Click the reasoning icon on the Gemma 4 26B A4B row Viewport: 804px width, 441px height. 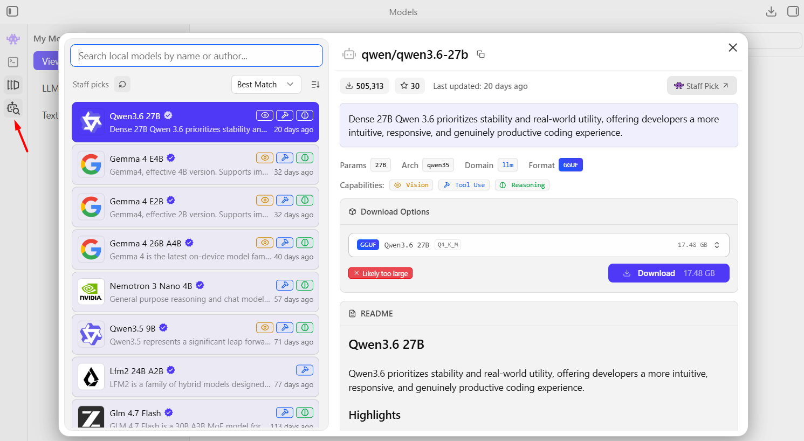(305, 243)
